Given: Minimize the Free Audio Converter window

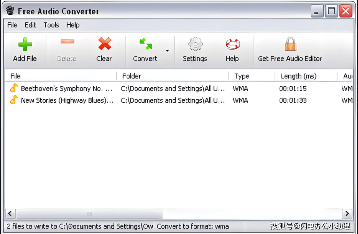Looking at the screenshot, I should [x=317, y=11].
